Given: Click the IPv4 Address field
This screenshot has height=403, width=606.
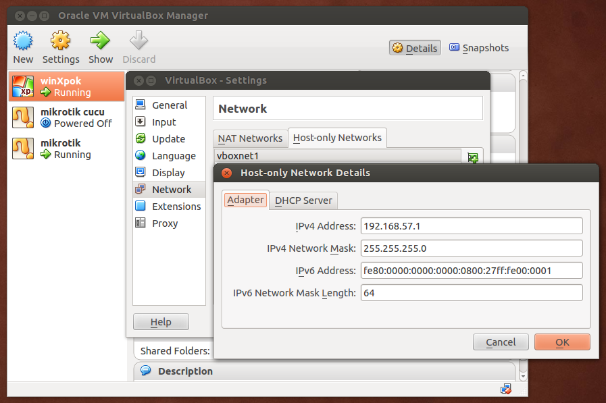Looking at the screenshot, I should tap(472, 226).
